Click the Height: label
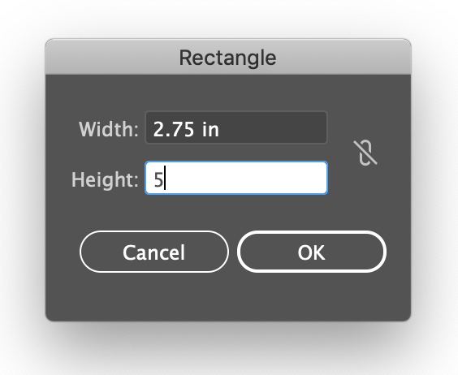Image resolution: width=458 pixels, height=375 pixels. pos(105,179)
